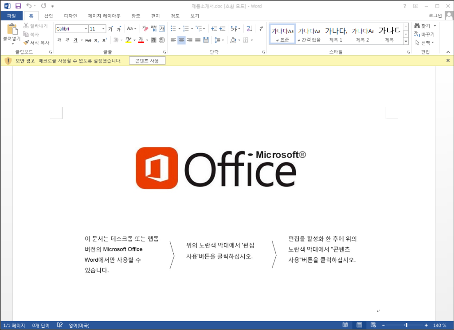The image size is (454, 330).
Task: Toggle center alignment
Action: pos(181,40)
